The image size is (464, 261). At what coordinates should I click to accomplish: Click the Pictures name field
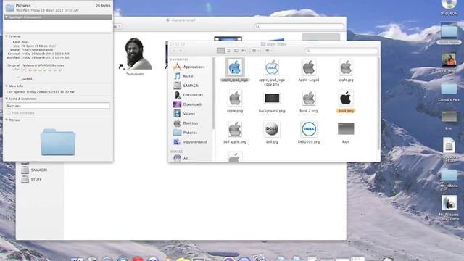point(58,106)
